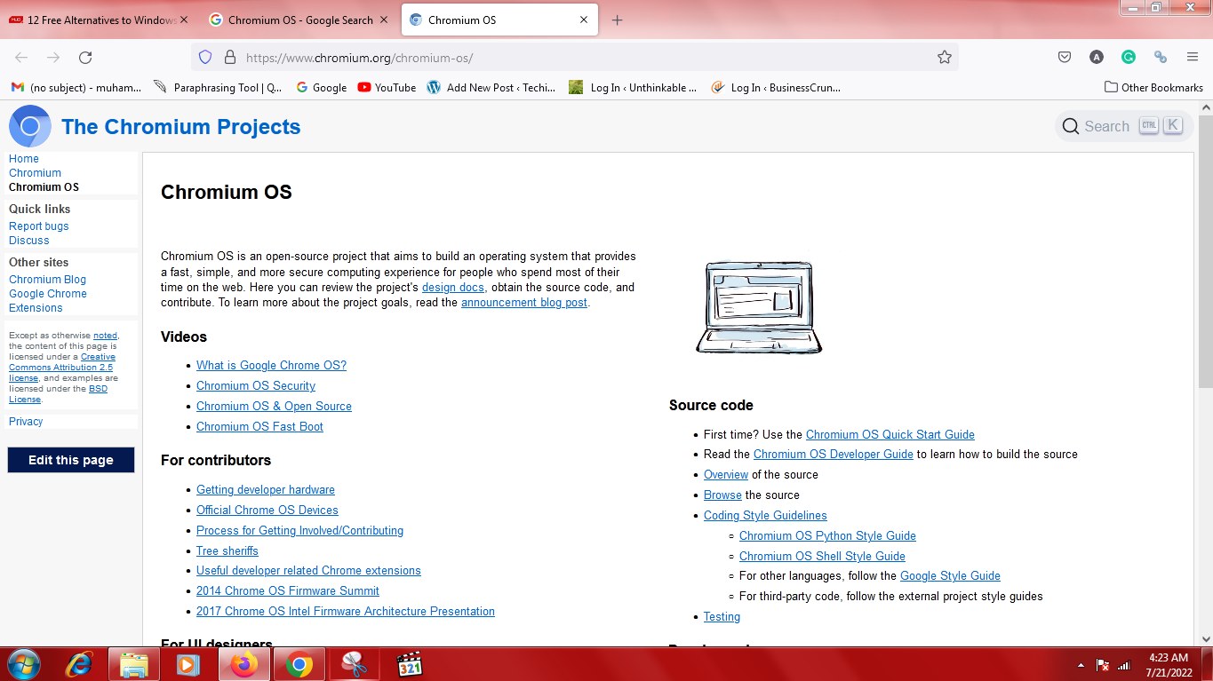Go to Home in the sidebar
Screen dimensions: 1213x681
click(24, 159)
